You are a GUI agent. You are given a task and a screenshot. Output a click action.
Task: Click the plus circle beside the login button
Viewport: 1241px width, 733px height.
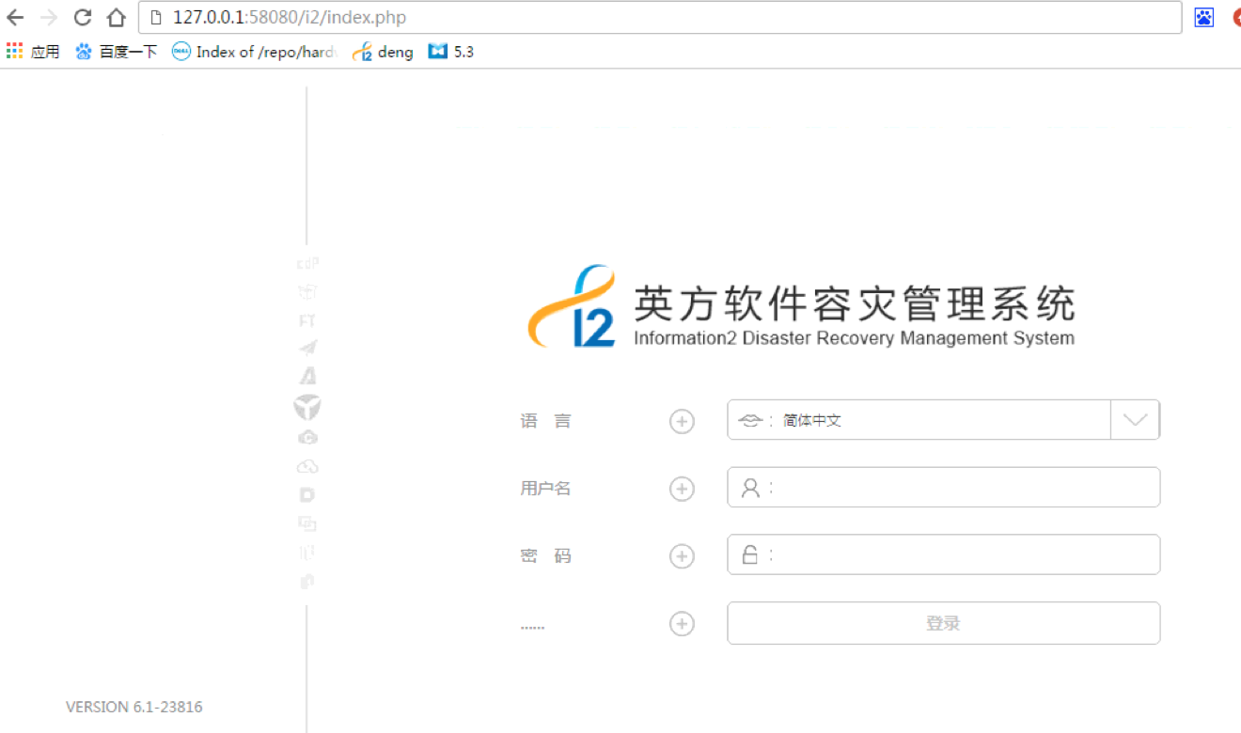682,624
